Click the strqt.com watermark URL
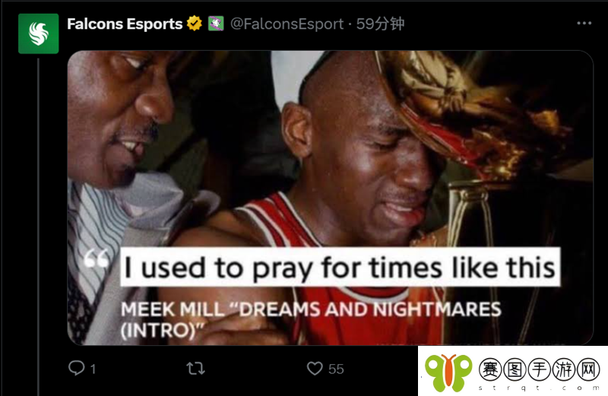Image resolution: width=608 pixels, height=396 pixels. click(x=540, y=388)
